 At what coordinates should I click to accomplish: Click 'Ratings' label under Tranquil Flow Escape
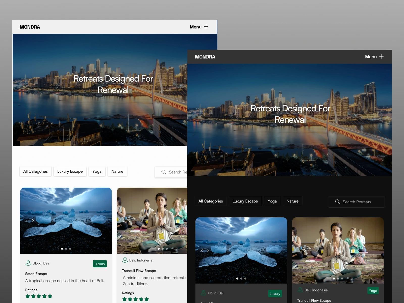pos(128,293)
